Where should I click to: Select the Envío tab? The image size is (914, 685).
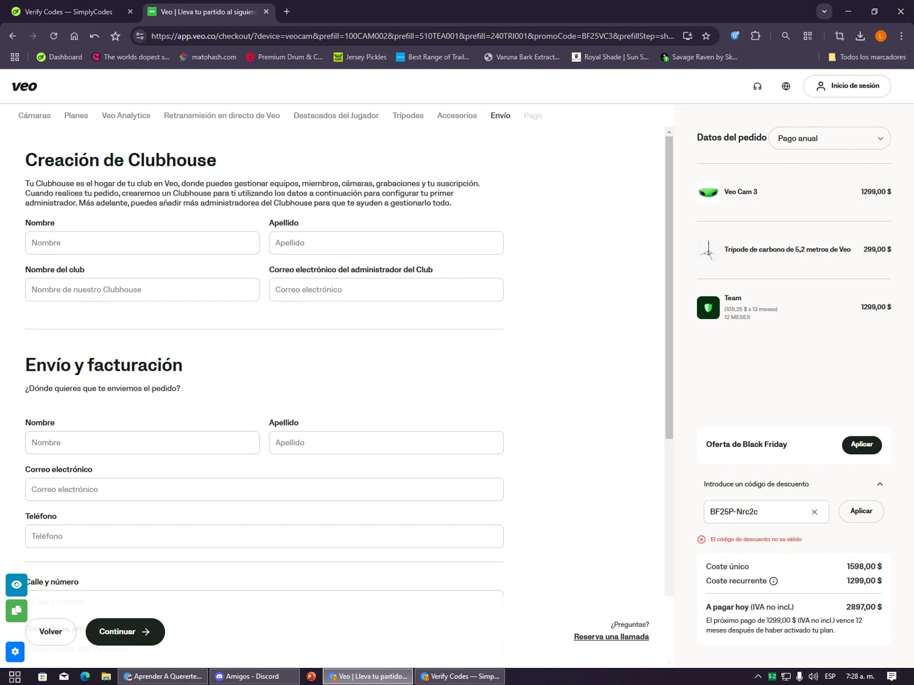(500, 116)
